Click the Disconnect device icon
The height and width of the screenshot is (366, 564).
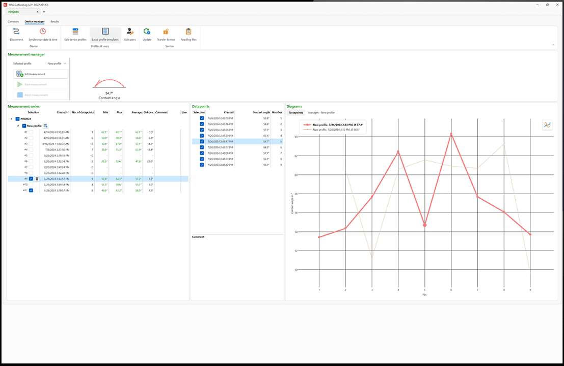click(x=16, y=32)
